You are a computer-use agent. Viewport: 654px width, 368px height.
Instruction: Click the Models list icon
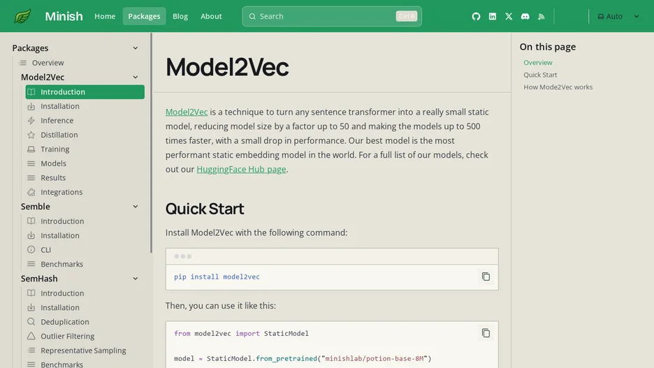pos(31,163)
